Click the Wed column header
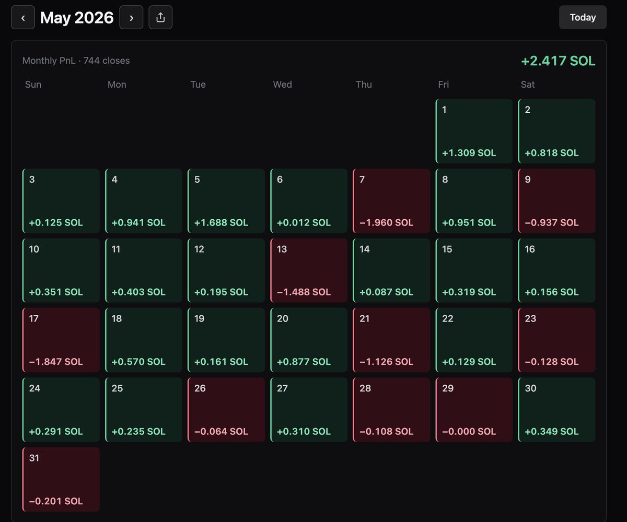Screen dimensions: 627x522 coord(282,85)
